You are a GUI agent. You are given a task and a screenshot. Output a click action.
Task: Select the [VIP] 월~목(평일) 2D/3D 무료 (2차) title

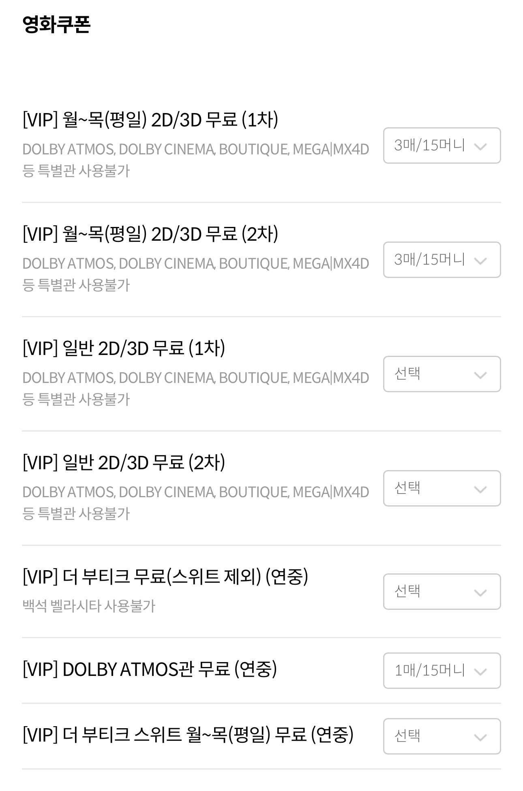pyautogui.click(x=150, y=234)
